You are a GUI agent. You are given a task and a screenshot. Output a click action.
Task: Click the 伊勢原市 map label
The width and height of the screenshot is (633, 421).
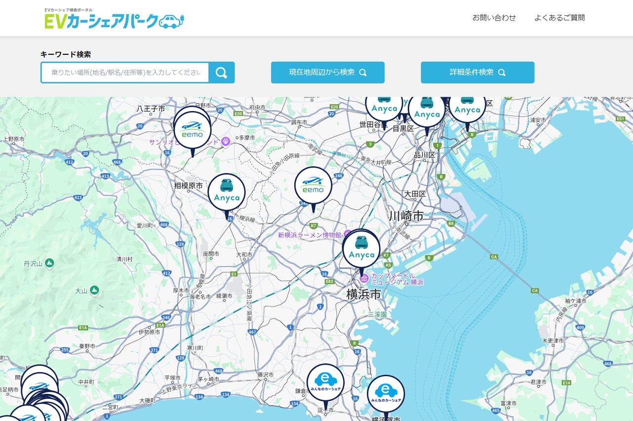click(x=149, y=332)
